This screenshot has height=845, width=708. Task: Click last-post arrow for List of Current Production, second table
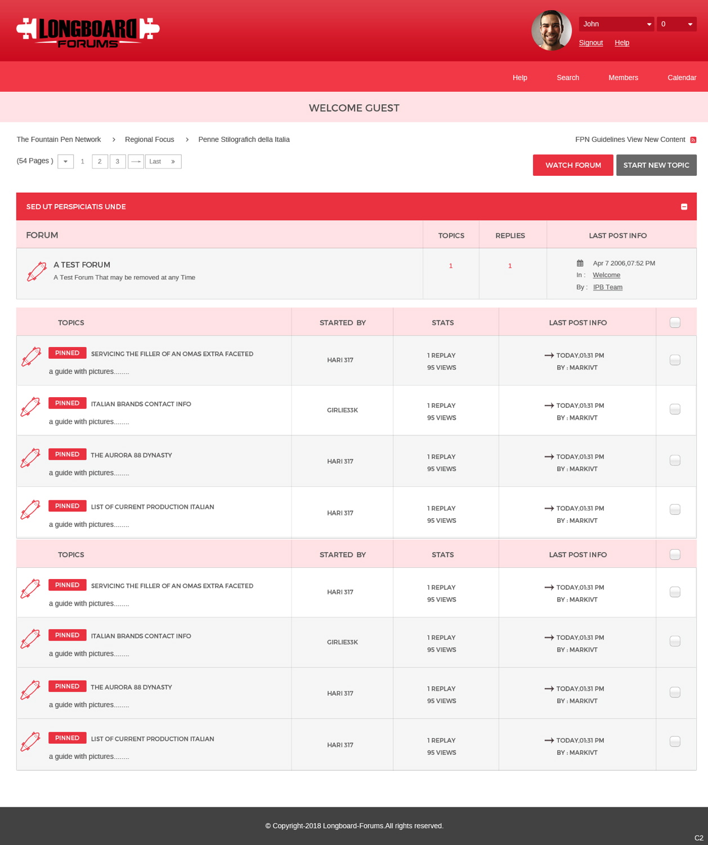pyautogui.click(x=549, y=740)
